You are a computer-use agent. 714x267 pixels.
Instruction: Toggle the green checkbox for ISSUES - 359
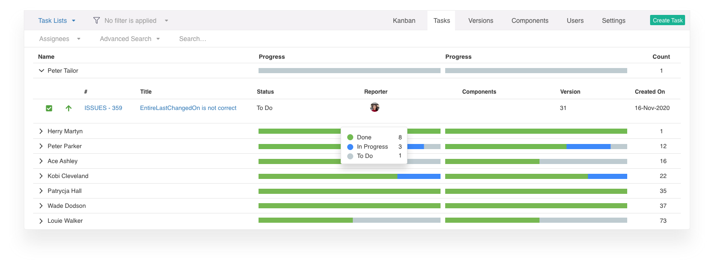49,108
